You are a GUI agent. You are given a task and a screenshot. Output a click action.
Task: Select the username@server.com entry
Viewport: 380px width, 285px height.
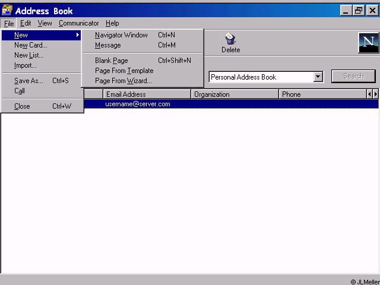[138, 104]
